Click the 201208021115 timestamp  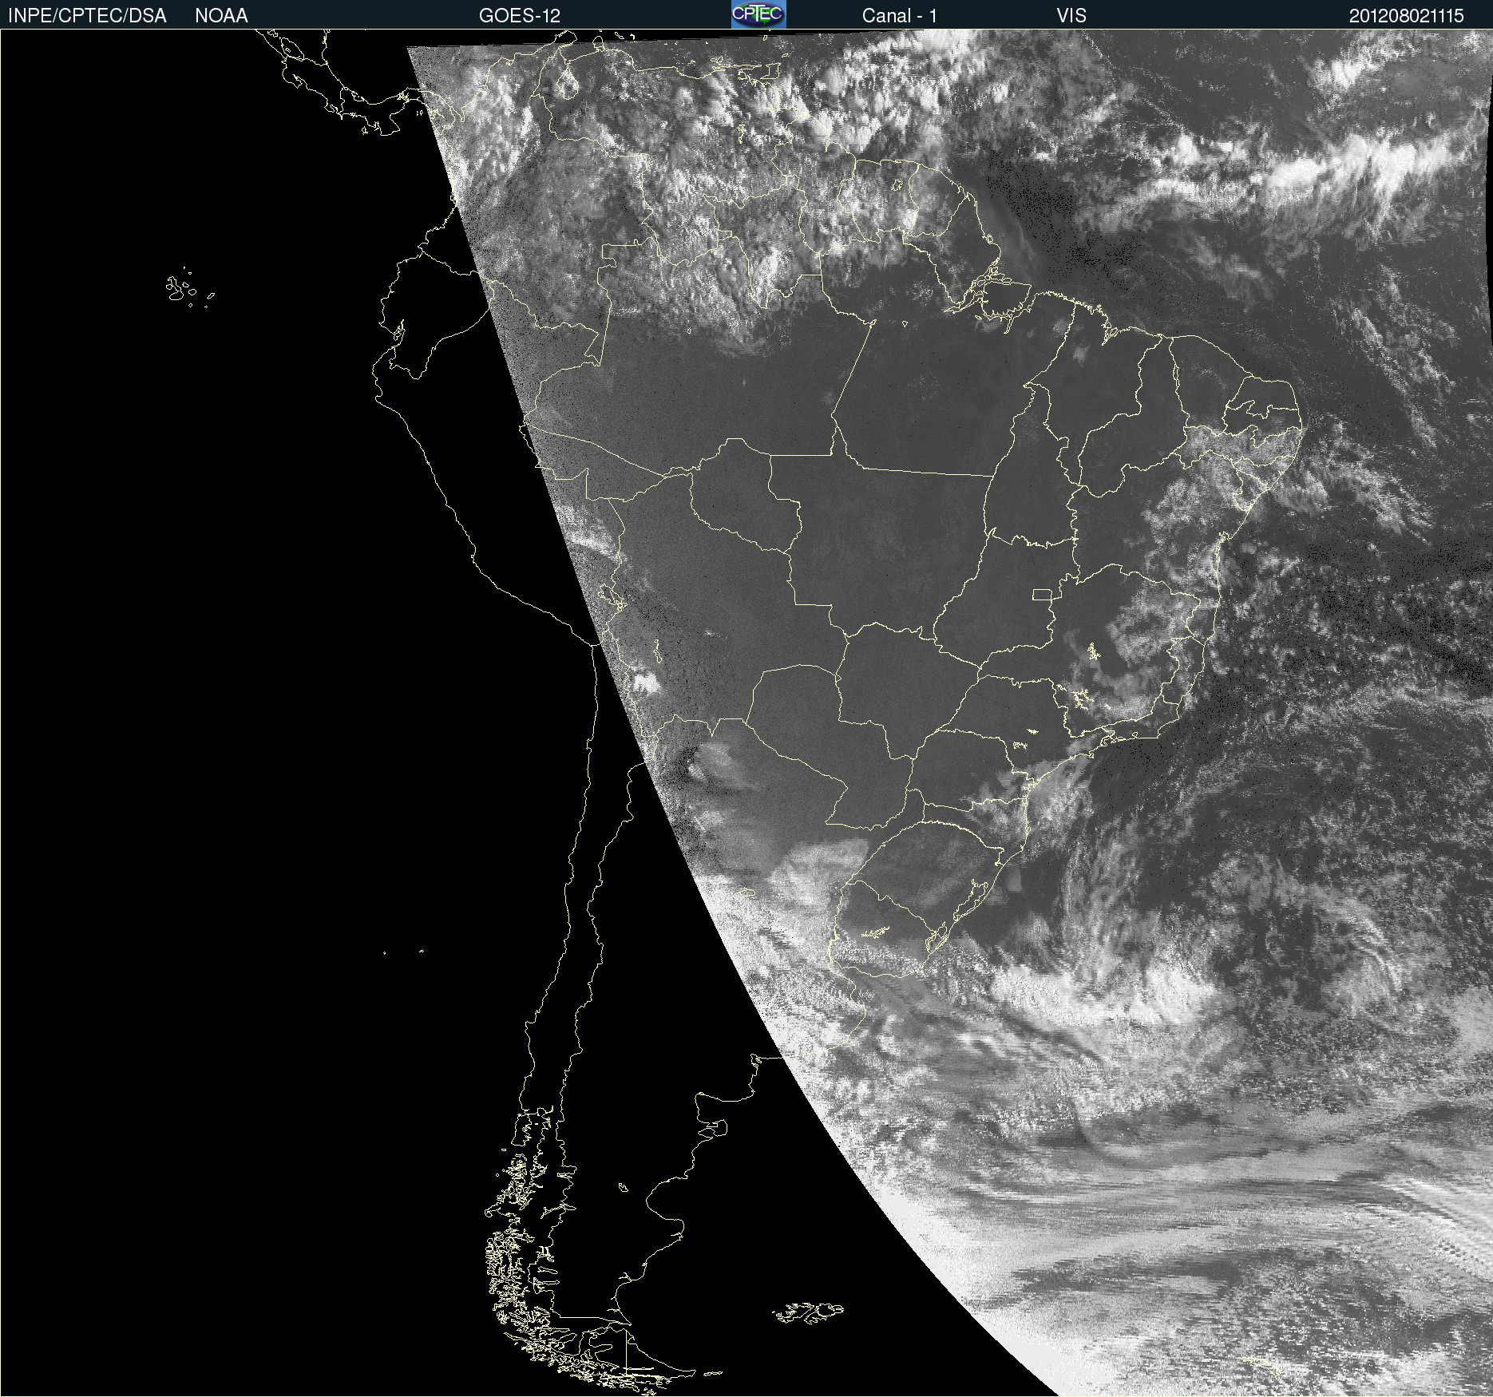coord(1407,16)
